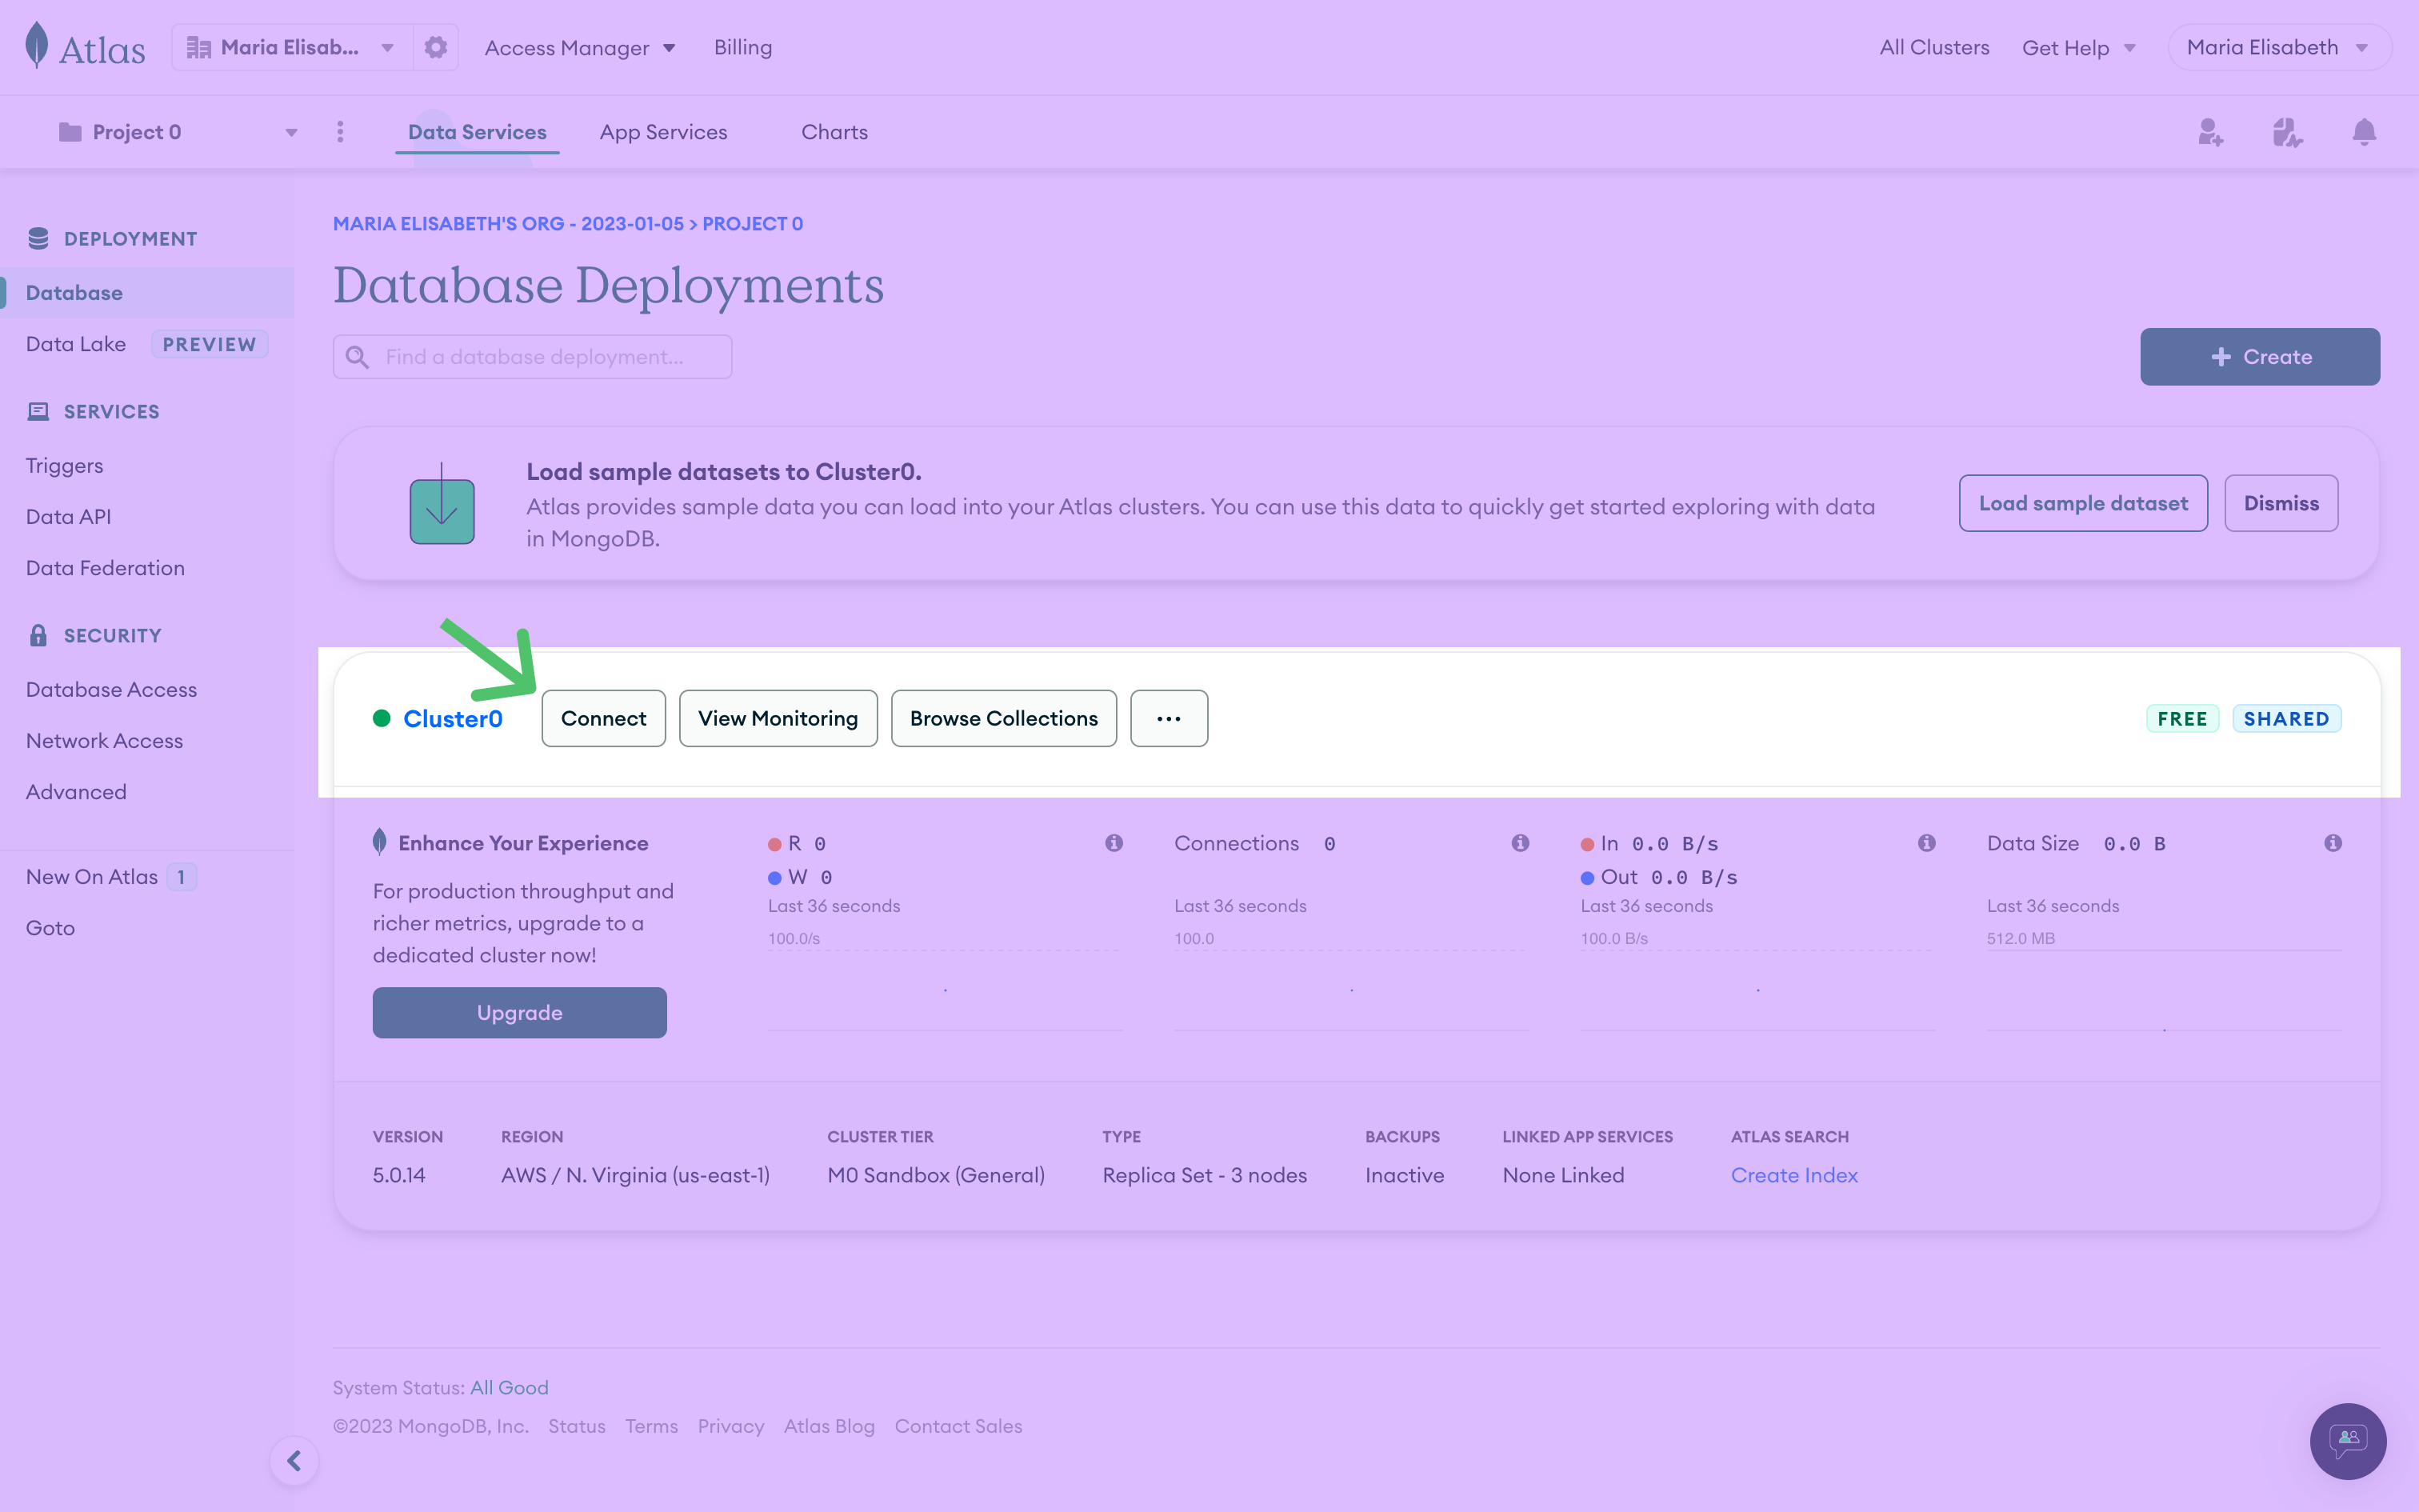Open the Atlas Blog footer link
The width and height of the screenshot is (2419, 1512).
[x=829, y=1426]
